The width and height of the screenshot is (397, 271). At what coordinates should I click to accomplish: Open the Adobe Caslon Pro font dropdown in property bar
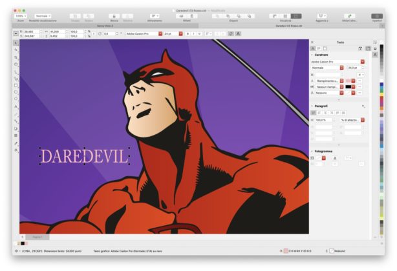pyautogui.click(x=160, y=34)
